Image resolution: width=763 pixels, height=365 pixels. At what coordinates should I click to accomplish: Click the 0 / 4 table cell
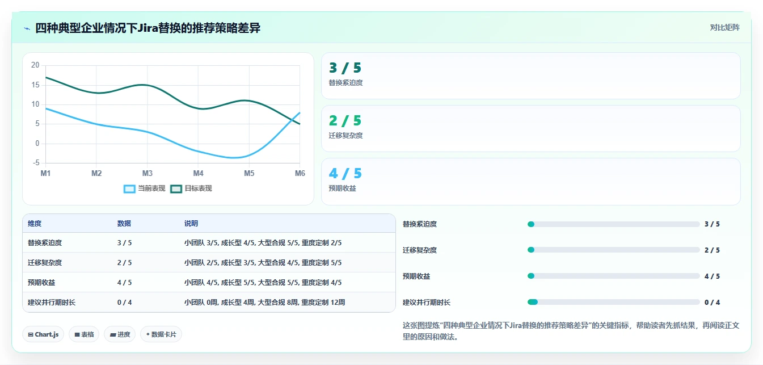(x=124, y=303)
